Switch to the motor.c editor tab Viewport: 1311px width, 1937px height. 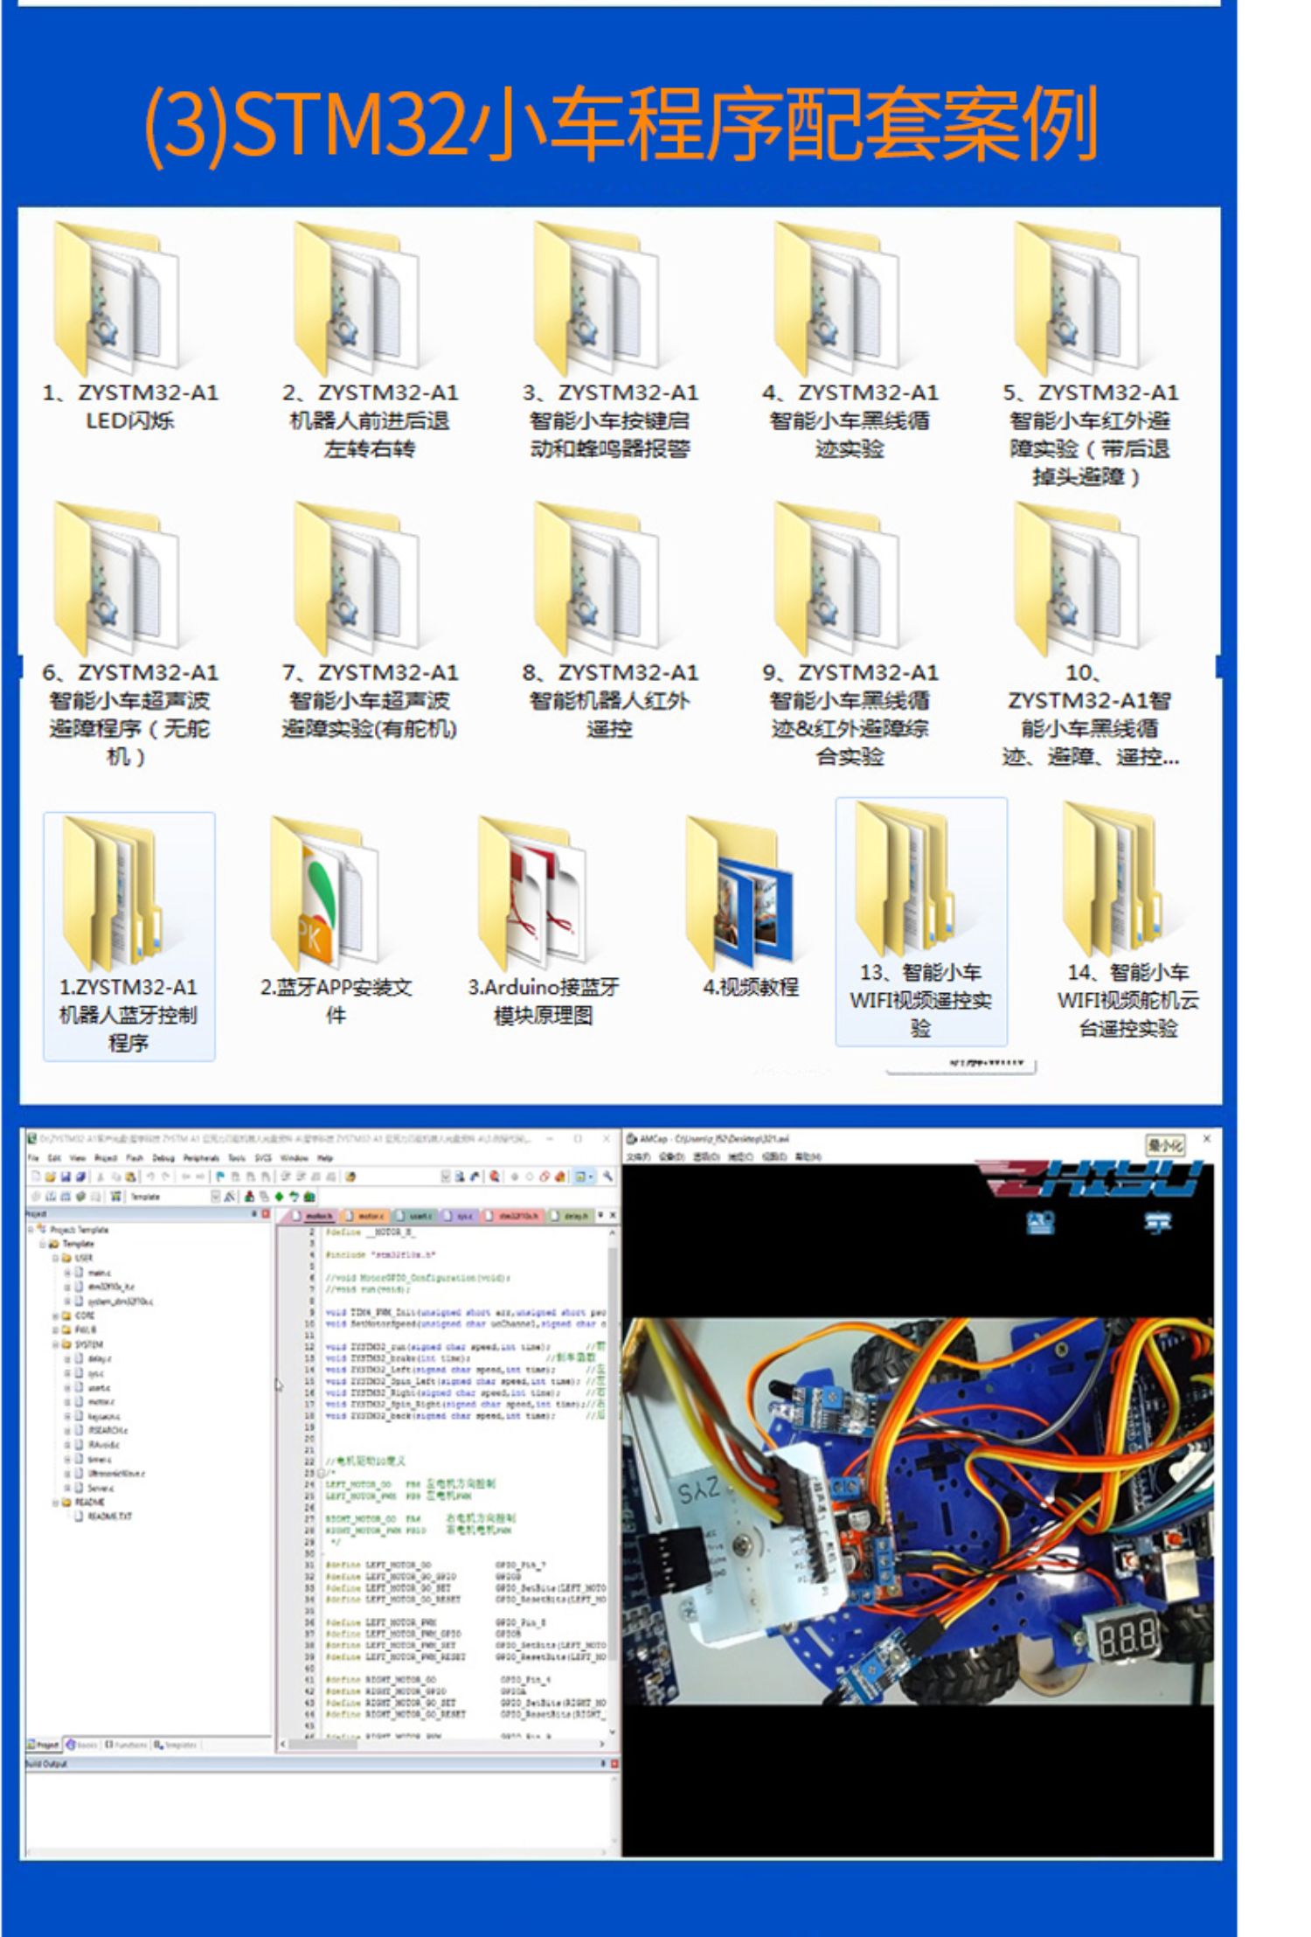point(364,1216)
